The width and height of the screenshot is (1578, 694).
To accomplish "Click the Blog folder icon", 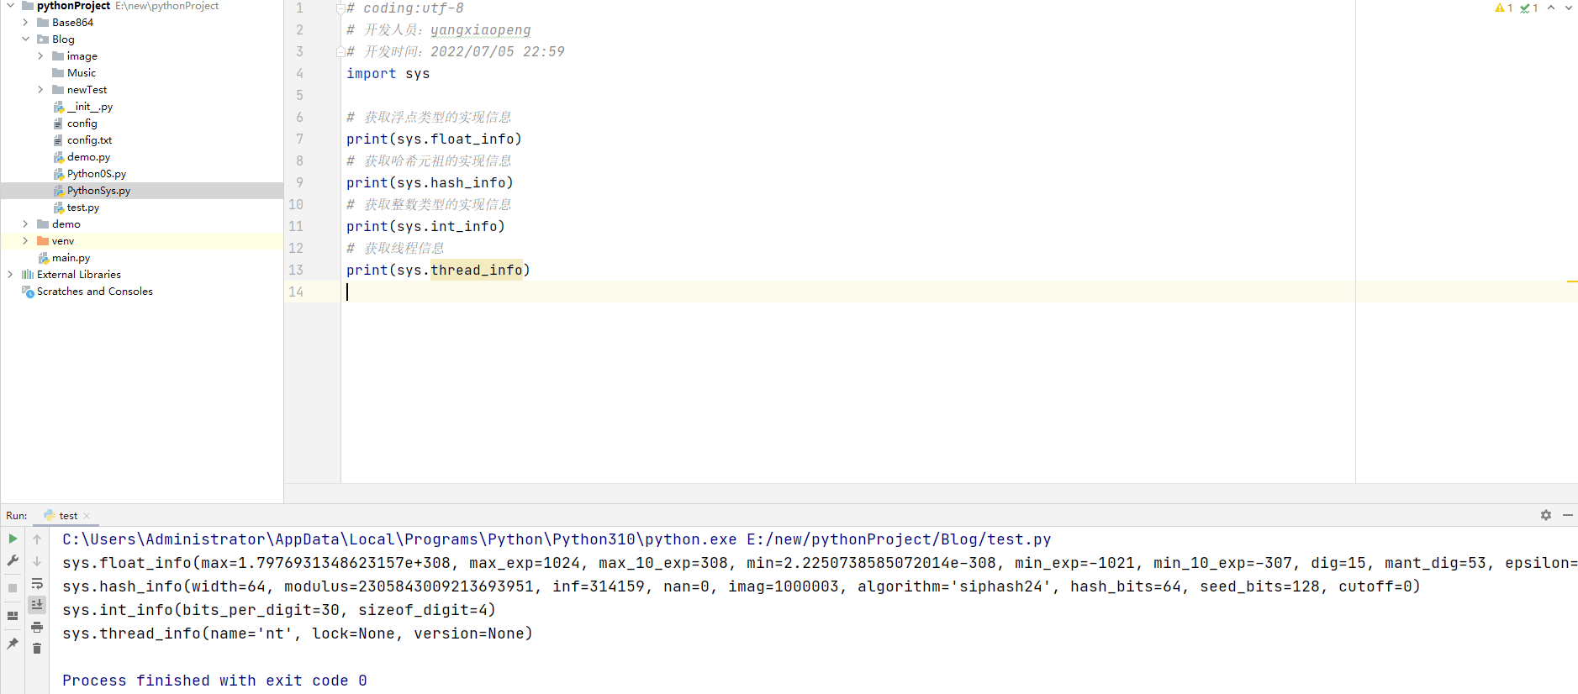I will coord(43,39).
